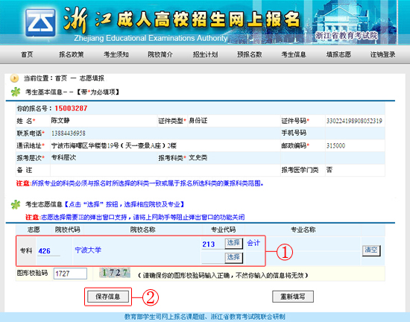This screenshot has width=410, height=322.
Task: Click the blue ZS logo icon
Action: 40,23
